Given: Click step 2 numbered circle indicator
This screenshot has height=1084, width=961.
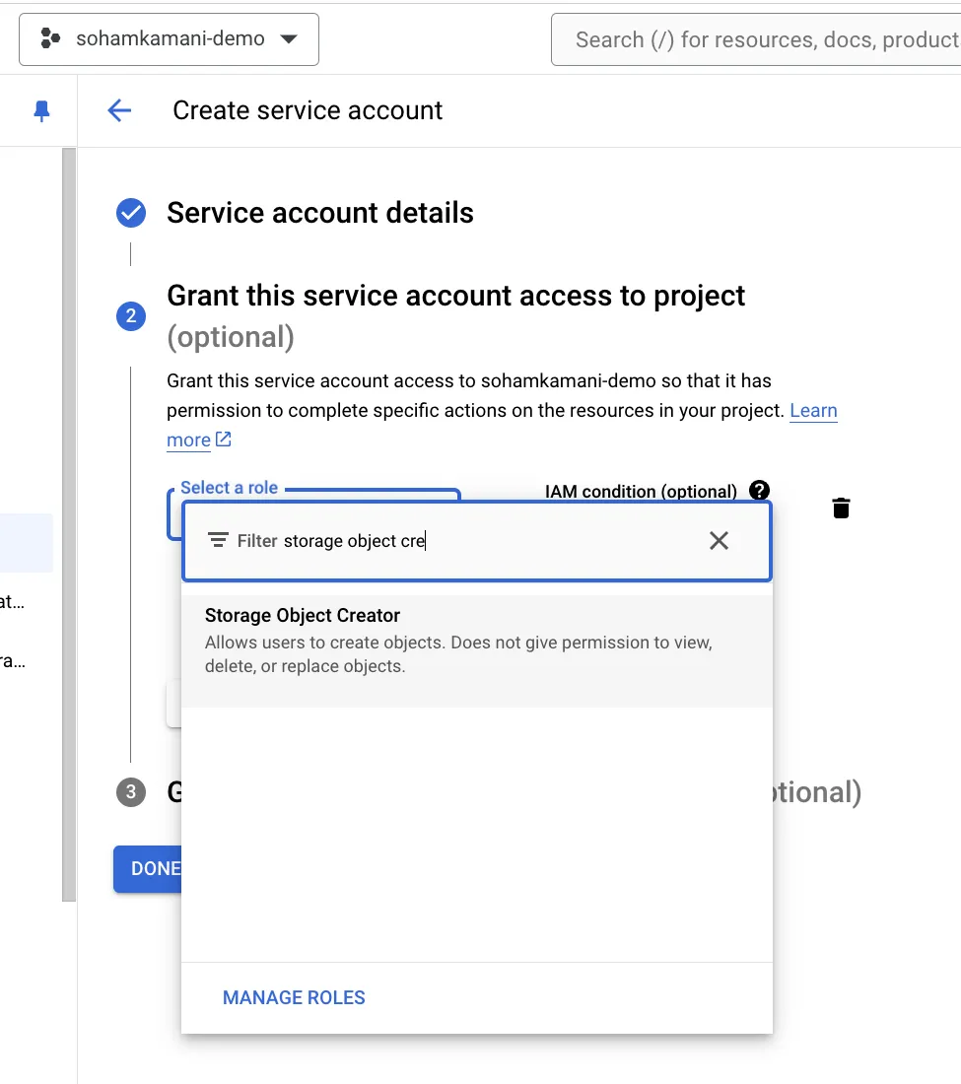Looking at the screenshot, I should (x=130, y=316).
